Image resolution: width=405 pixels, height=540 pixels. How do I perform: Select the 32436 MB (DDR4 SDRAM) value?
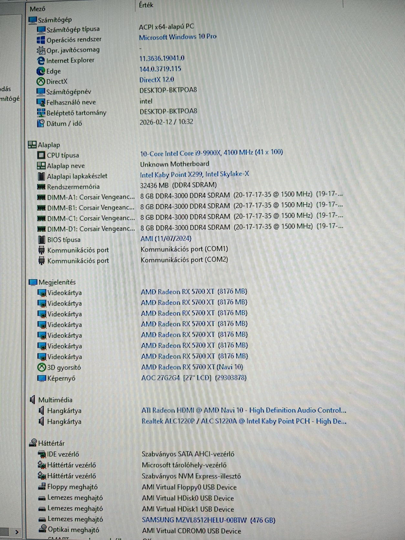178,185
